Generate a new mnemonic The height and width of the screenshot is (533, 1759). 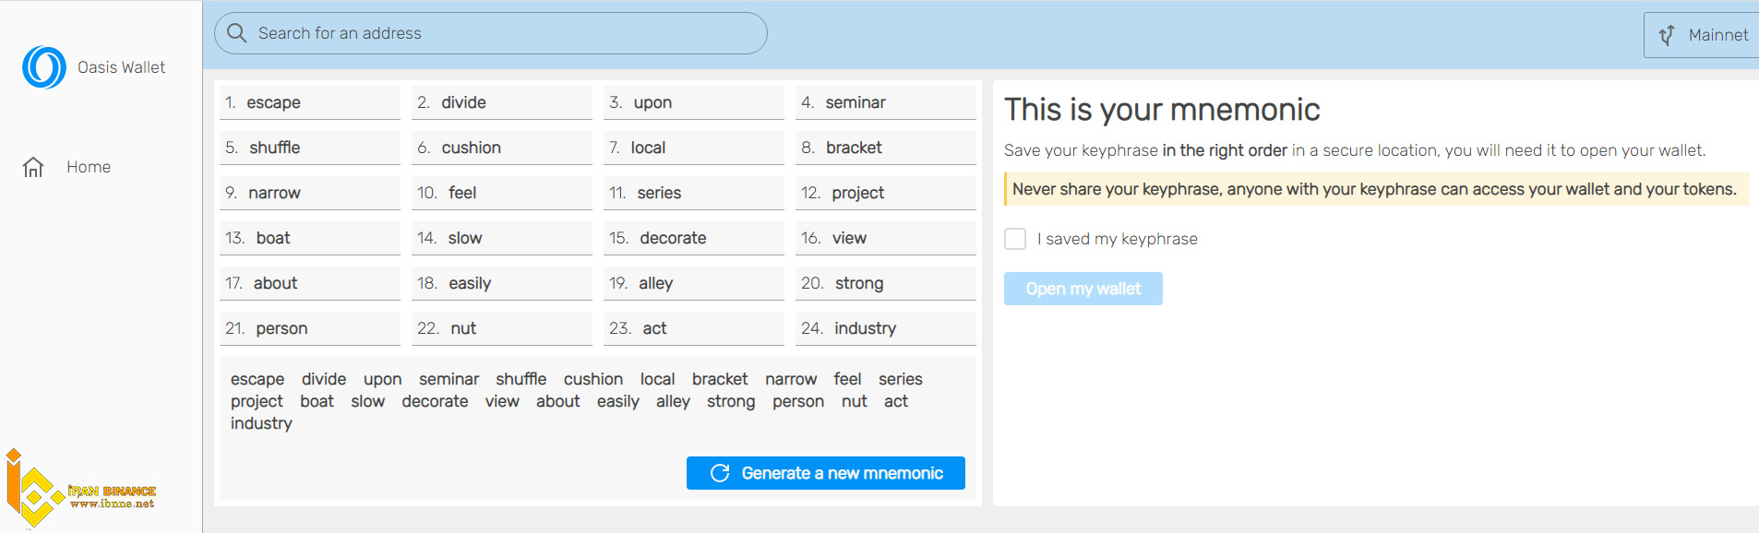[x=826, y=473]
